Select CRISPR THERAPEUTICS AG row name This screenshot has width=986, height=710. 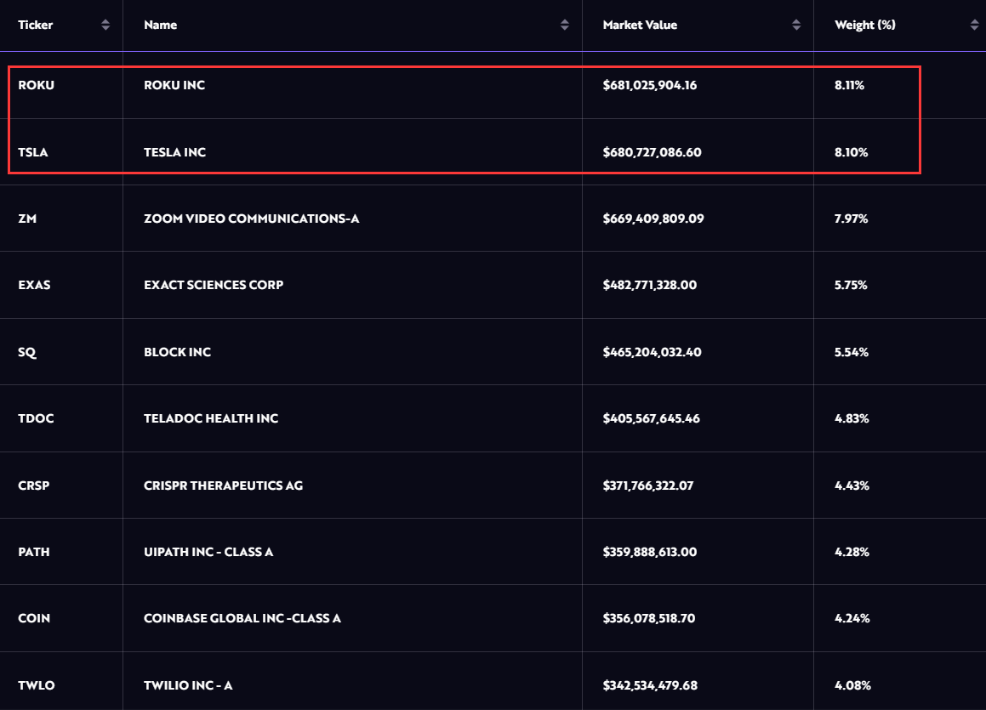tap(224, 486)
